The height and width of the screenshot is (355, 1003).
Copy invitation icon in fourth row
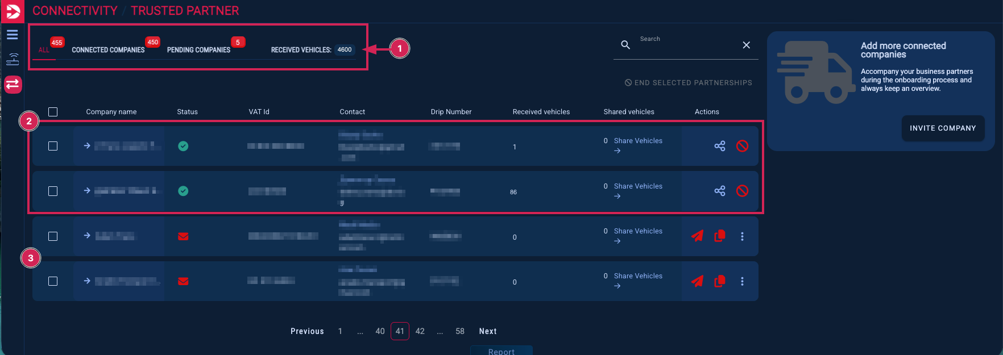point(720,281)
